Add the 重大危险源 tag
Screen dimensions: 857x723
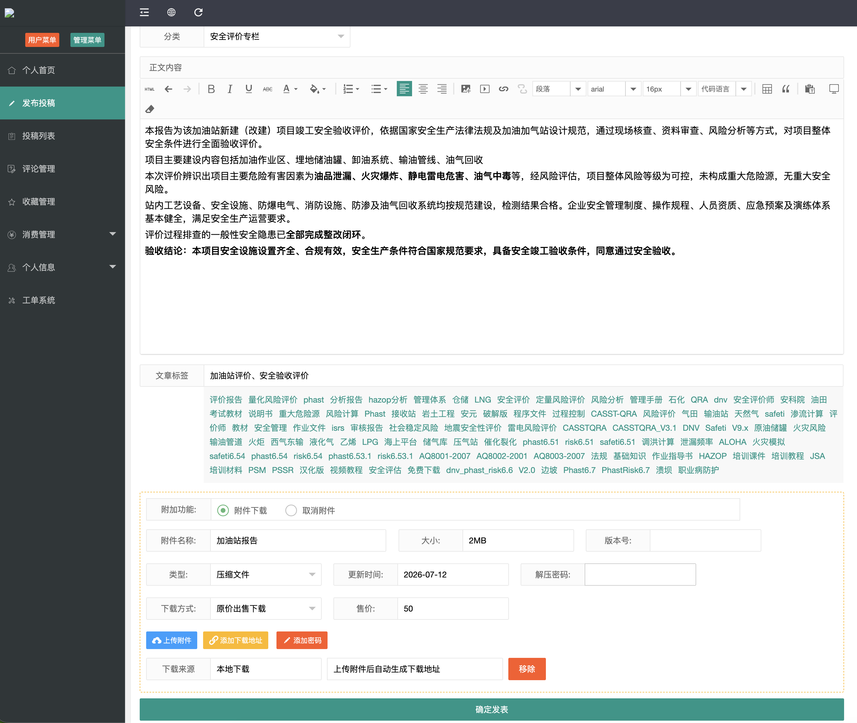299,414
